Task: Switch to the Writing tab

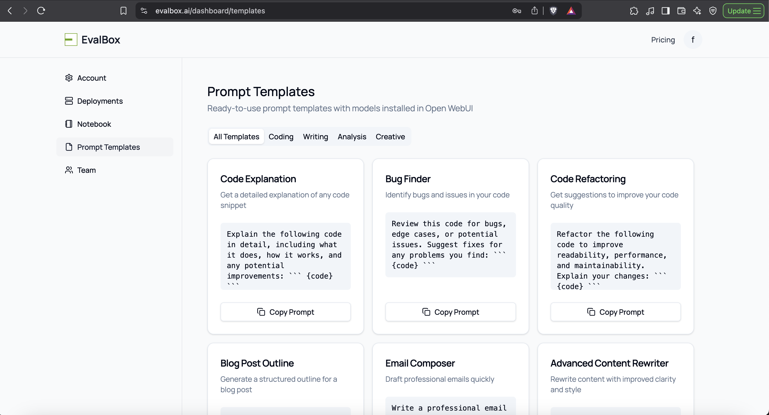Action: coord(315,137)
